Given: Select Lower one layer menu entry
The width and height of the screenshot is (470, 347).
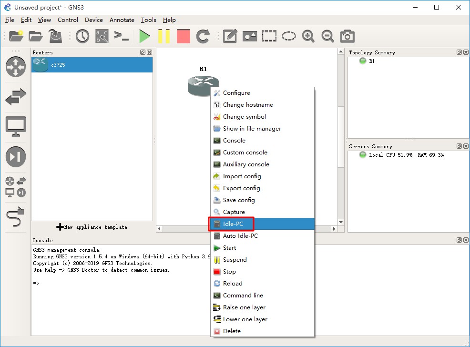Looking at the screenshot, I should 263,319.
